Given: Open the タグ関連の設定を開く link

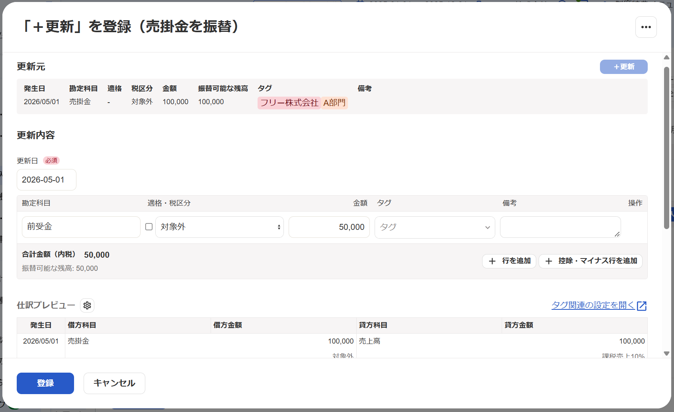Looking at the screenshot, I should (x=593, y=305).
